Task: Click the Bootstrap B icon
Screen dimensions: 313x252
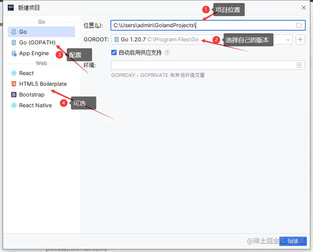Action: click(14, 95)
